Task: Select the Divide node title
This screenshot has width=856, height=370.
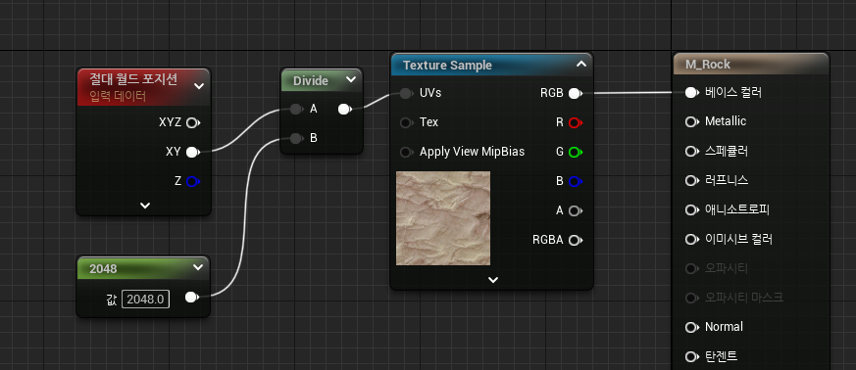Action: [x=311, y=80]
